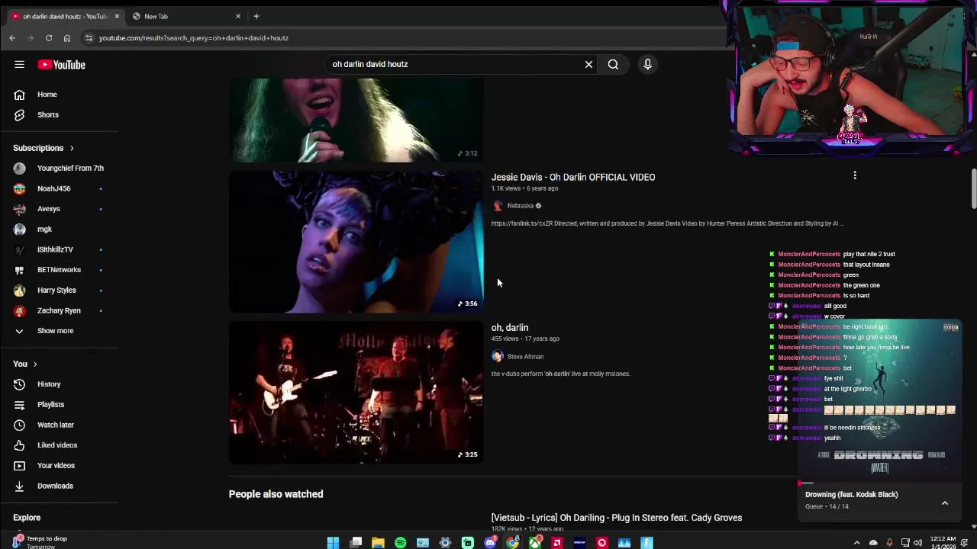Open Zachary Ryan subscription
This screenshot has height=549, width=977.
60,310
